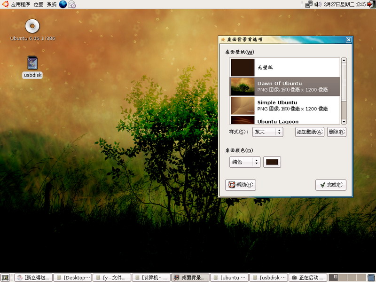Select the usbdisk desktop icon
Viewport: 376px width, 282px height.
[x=32, y=67]
